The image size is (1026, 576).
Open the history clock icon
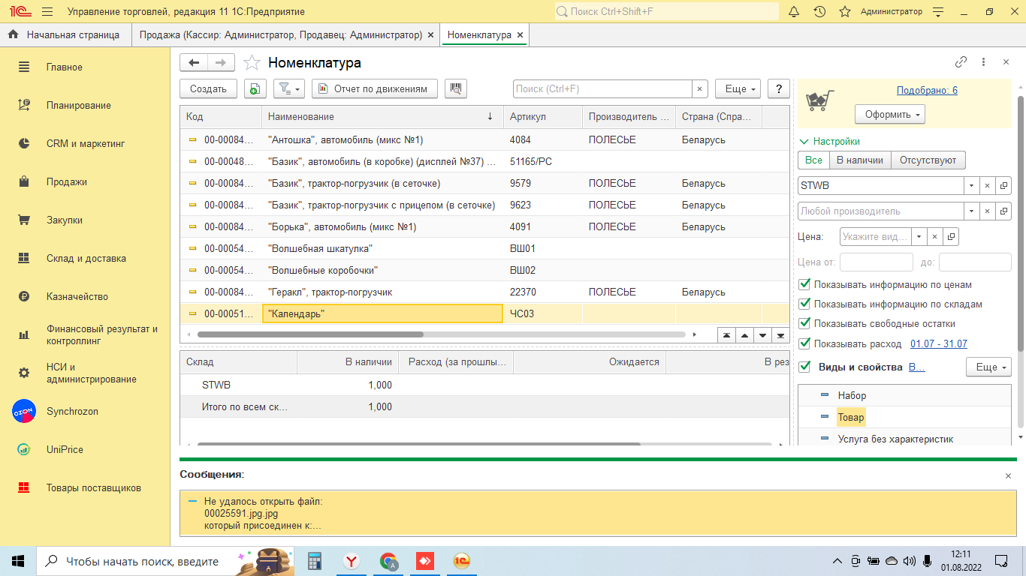[x=819, y=12]
